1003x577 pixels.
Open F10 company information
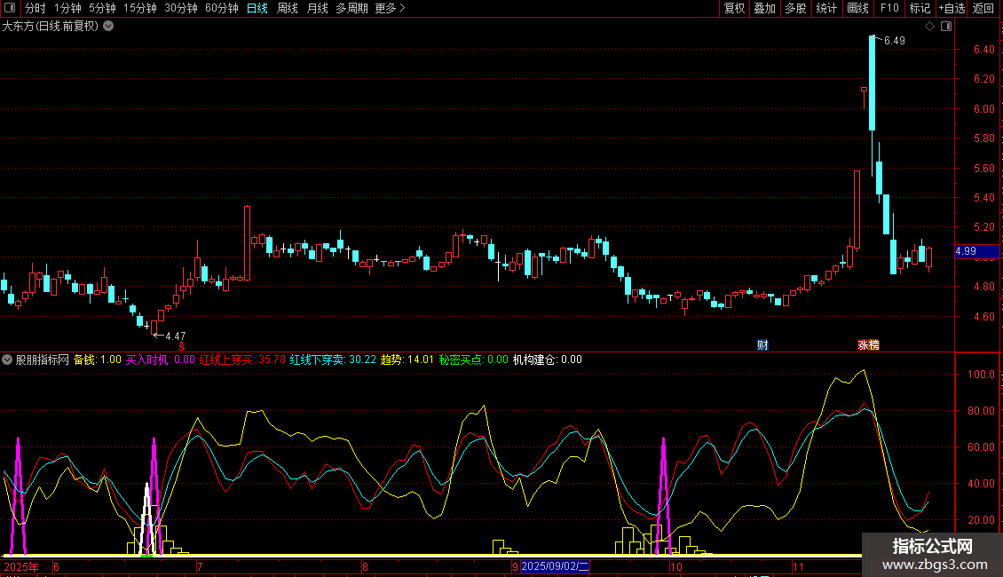tap(889, 8)
